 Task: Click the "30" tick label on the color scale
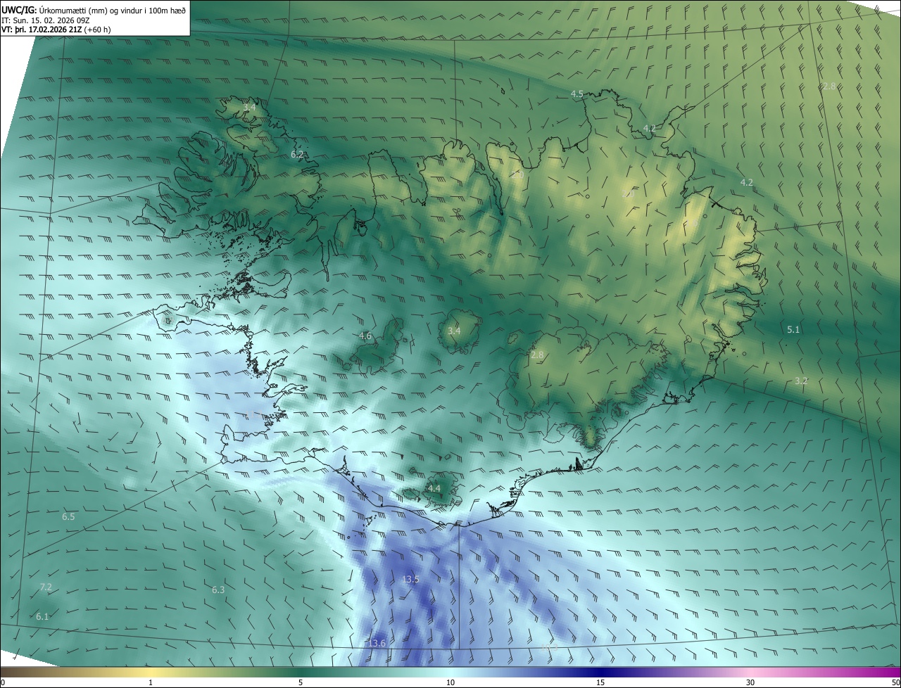(x=750, y=683)
